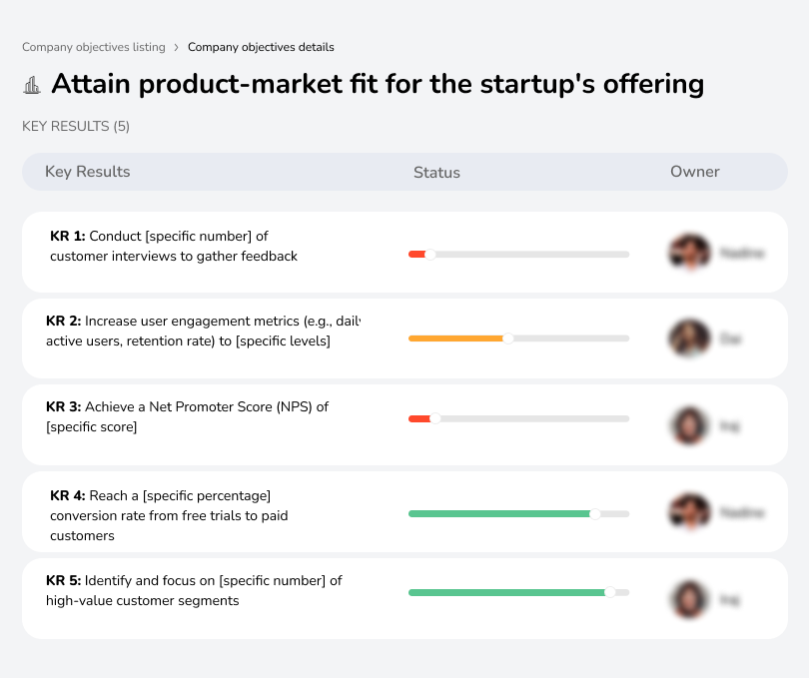Screen dimensions: 809x678
Task: Select the KR 3 Net Promoter Score row
Action: tap(250, 424)
